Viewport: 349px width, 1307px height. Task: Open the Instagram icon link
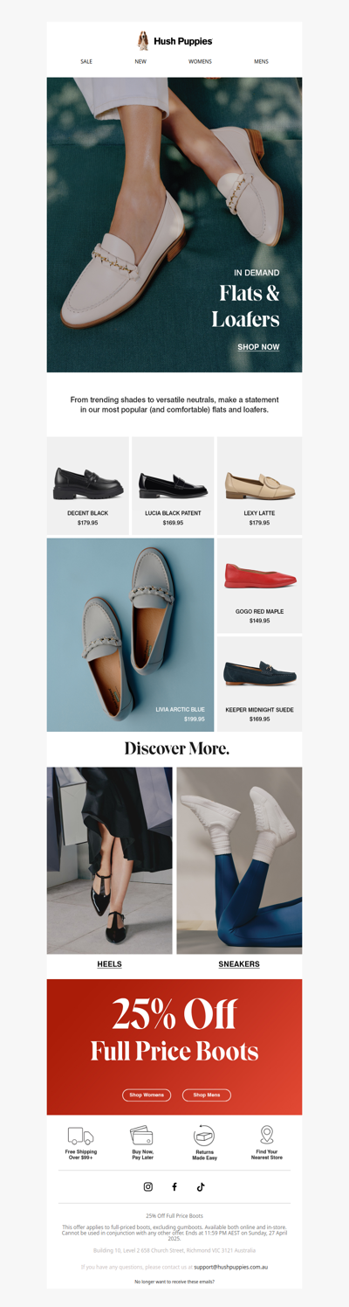pyautogui.click(x=148, y=1186)
